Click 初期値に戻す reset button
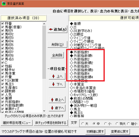Viewport: 139px width, 137px height. (x=95, y=132)
